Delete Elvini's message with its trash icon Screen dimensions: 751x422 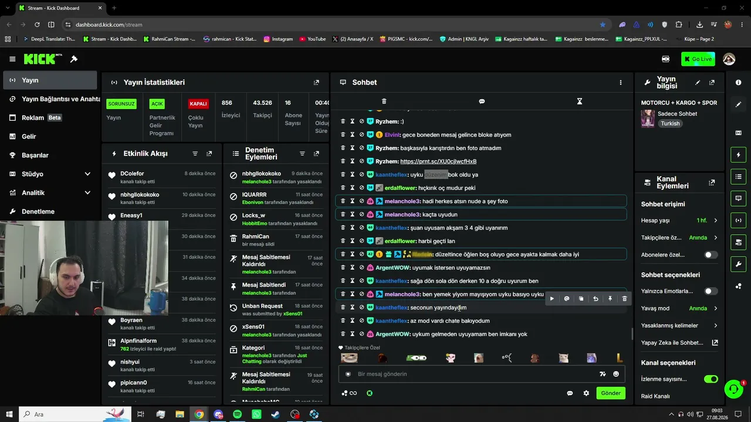[x=343, y=135]
